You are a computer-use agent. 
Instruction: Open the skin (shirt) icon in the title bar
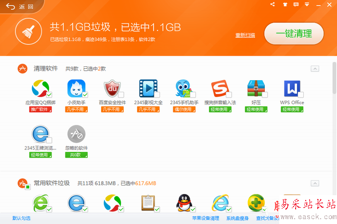click(x=285, y=4)
